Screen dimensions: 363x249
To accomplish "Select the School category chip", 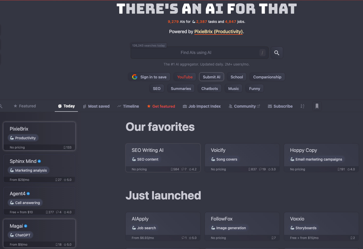I will (x=237, y=77).
